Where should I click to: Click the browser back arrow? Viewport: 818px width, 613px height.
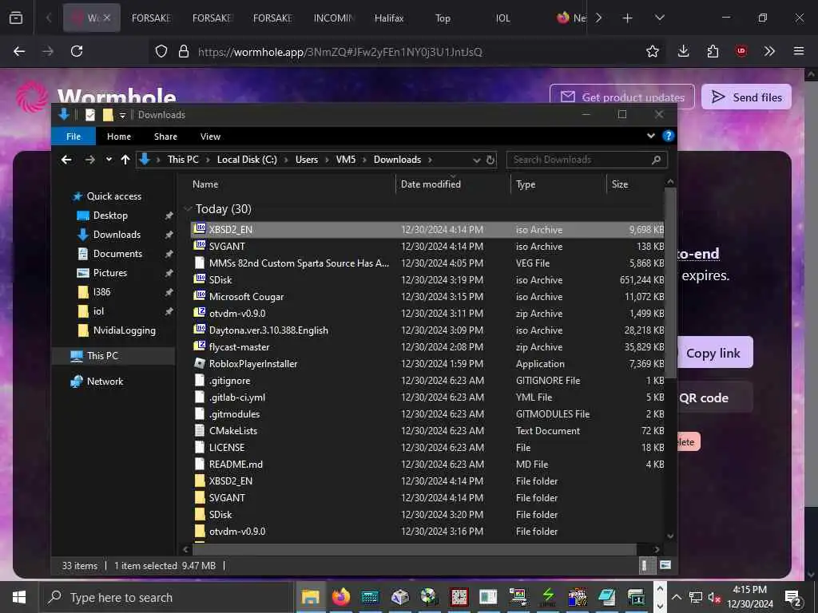pyautogui.click(x=19, y=51)
